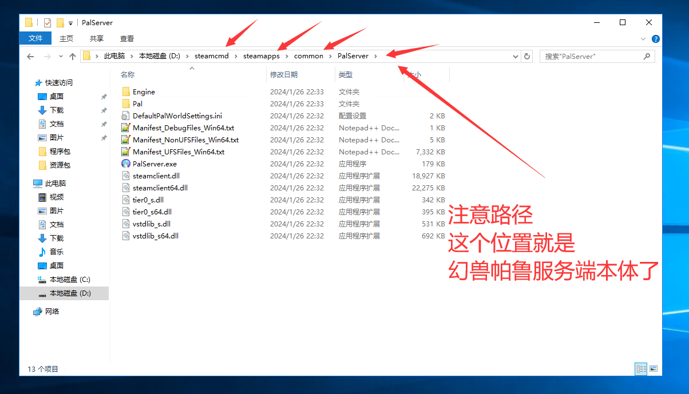Open 音乐 folder in navigation pane
This screenshot has height=394, width=689.
(57, 252)
